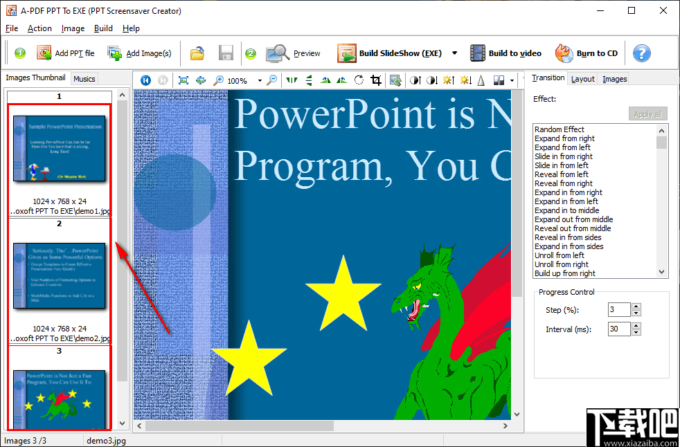Select the Crop tool
The height and width of the screenshot is (447, 680).
[375, 80]
